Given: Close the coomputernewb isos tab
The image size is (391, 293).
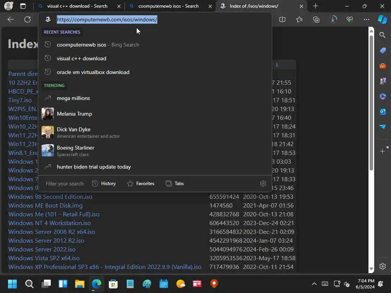Looking at the screenshot, I should pyautogui.click(x=210, y=6).
